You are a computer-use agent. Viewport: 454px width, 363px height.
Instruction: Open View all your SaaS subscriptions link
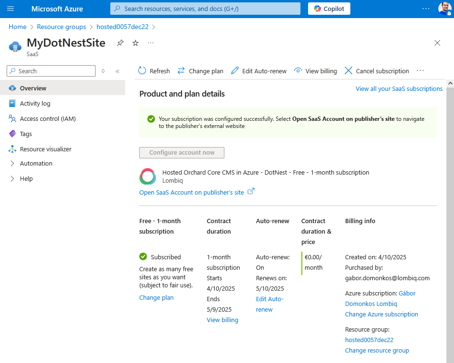pos(399,88)
